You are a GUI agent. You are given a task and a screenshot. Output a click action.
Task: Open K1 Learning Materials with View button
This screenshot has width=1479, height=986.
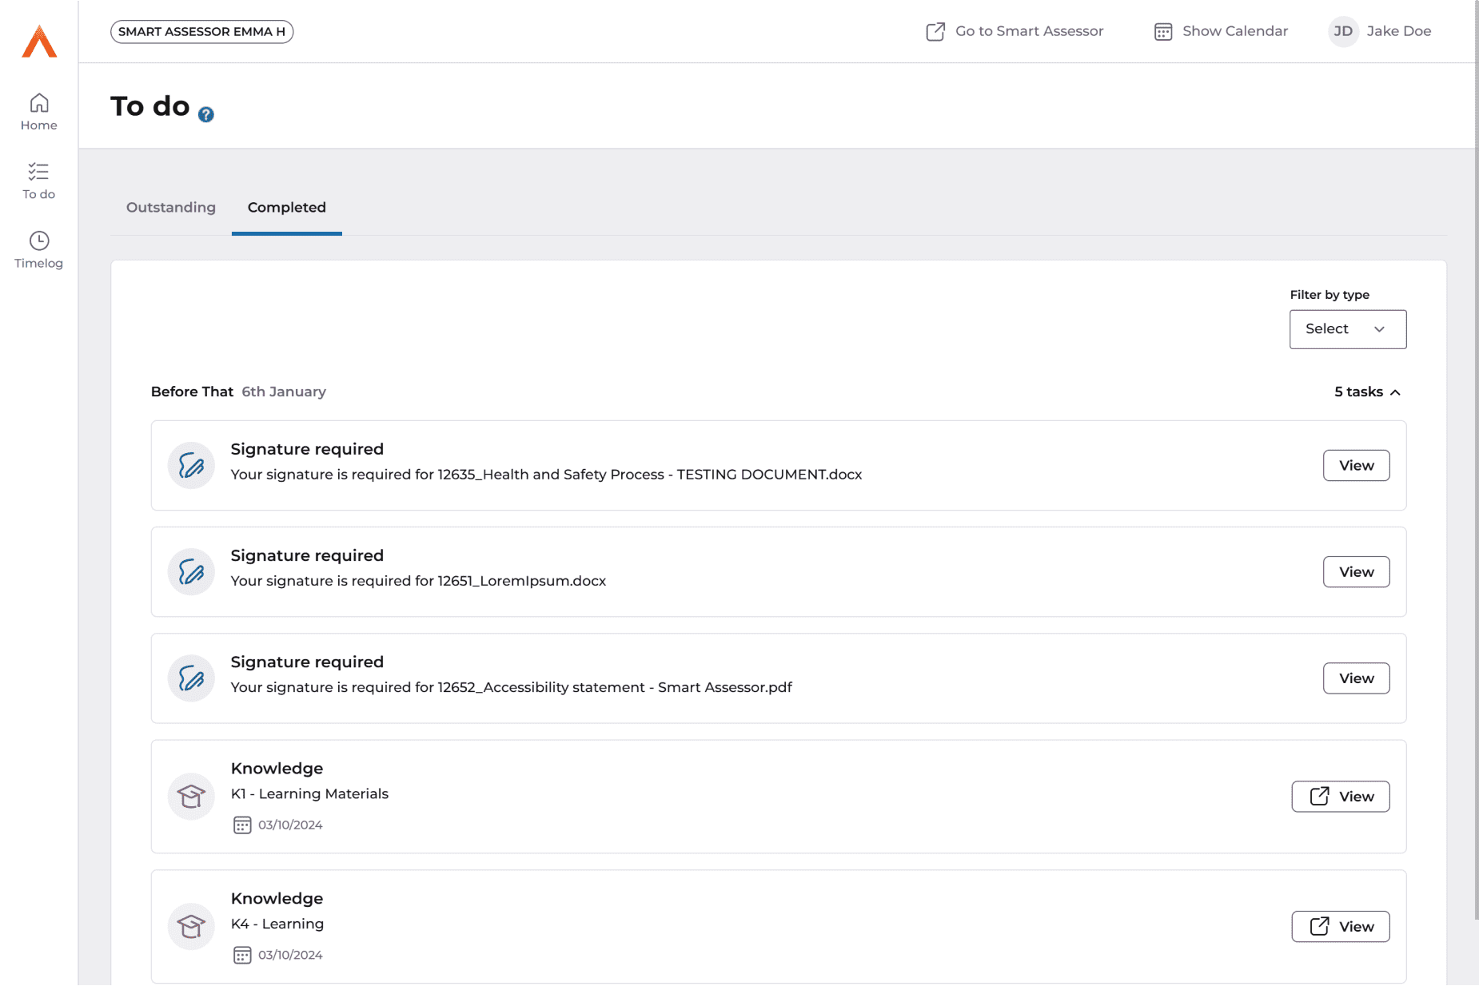pyautogui.click(x=1340, y=796)
